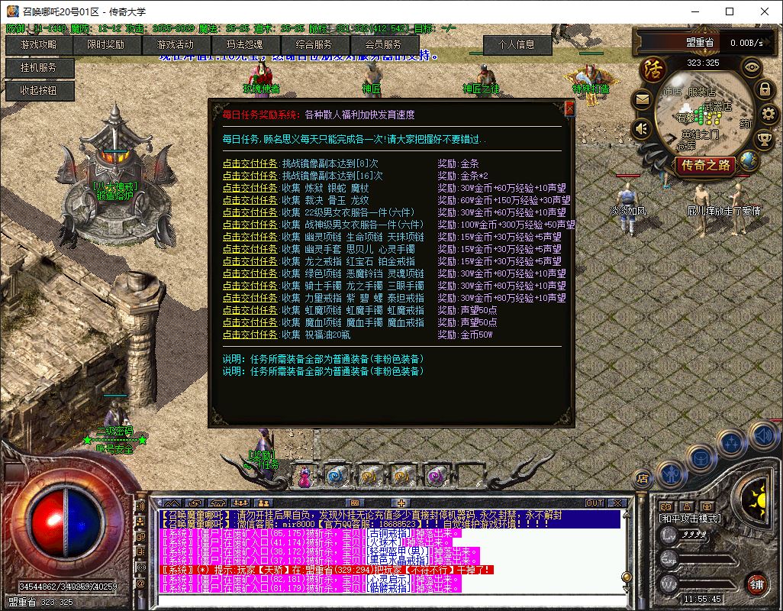Click the red-blue HP/MP orb
Screen dimensions: 783x611
65,522
